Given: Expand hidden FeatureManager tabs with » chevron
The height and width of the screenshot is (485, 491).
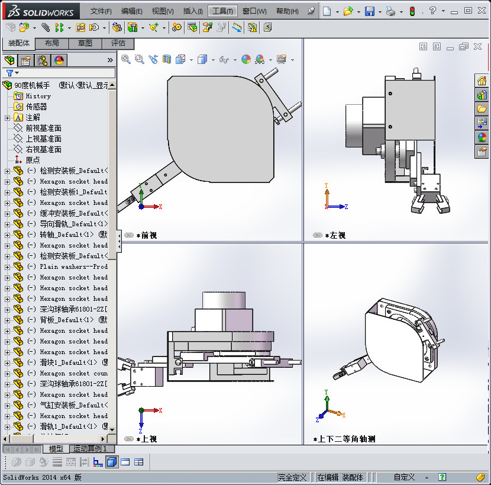Looking at the screenshot, I should click(110, 60).
